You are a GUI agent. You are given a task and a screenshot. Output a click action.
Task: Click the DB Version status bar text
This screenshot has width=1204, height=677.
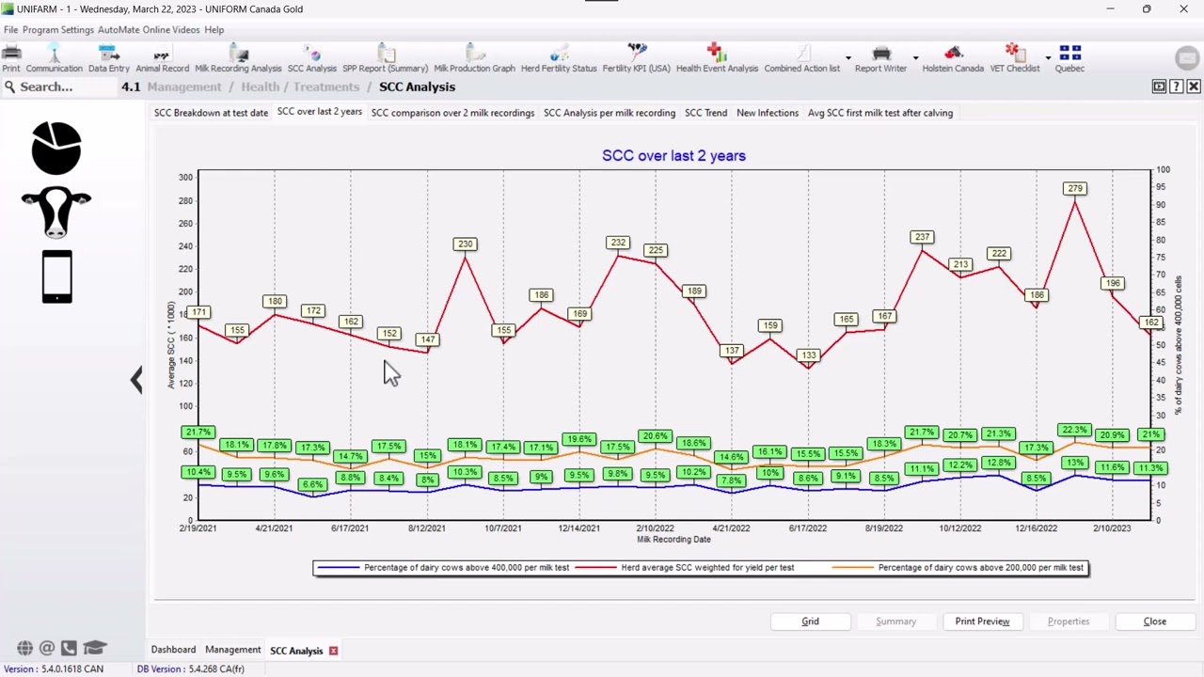(191, 669)
